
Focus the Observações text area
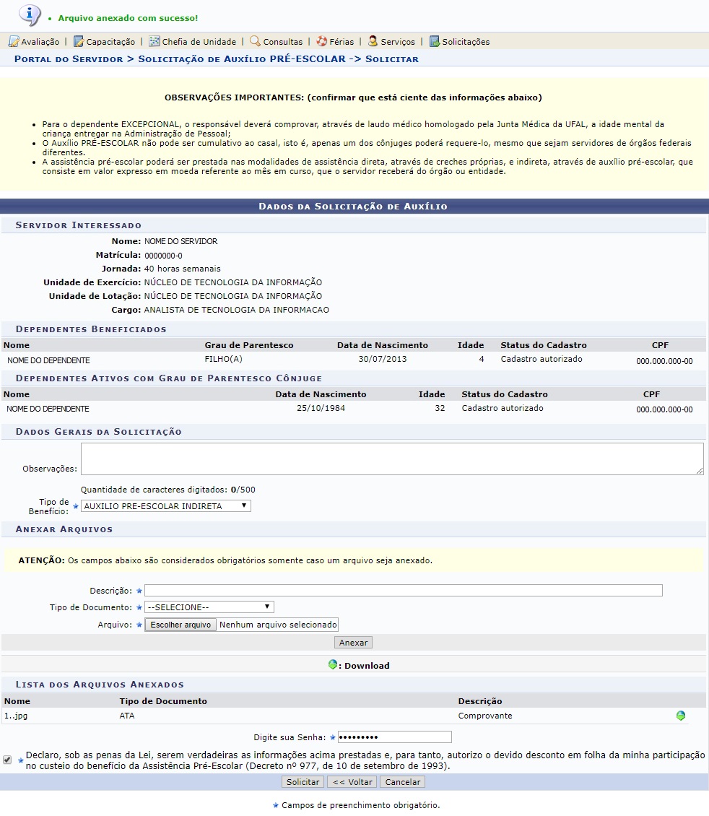(392, 459)
